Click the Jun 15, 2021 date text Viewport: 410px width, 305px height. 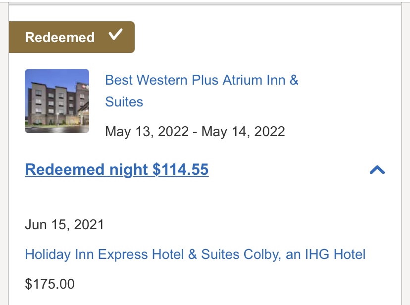[64, 225]
